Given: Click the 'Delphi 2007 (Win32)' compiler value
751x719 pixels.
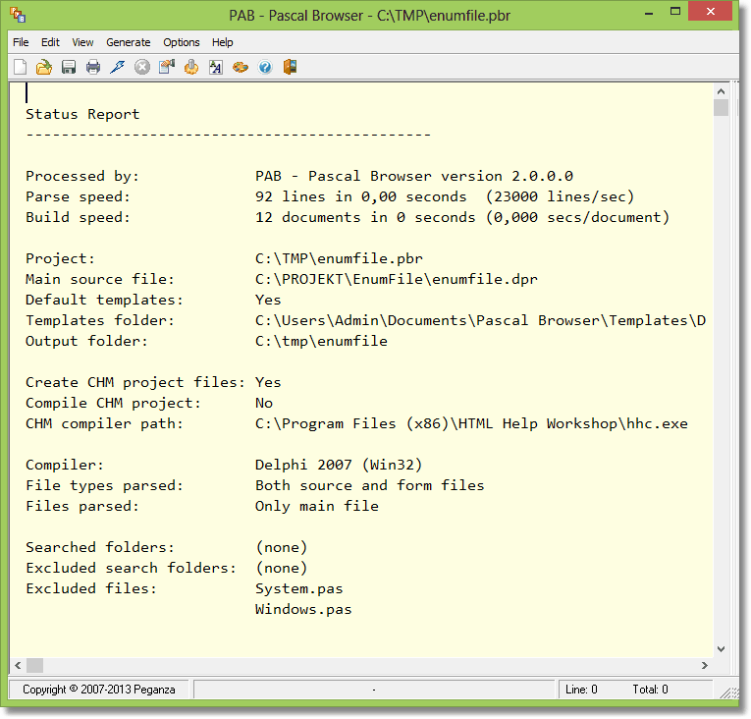Looking at the screenshot, I should [339, 465].
